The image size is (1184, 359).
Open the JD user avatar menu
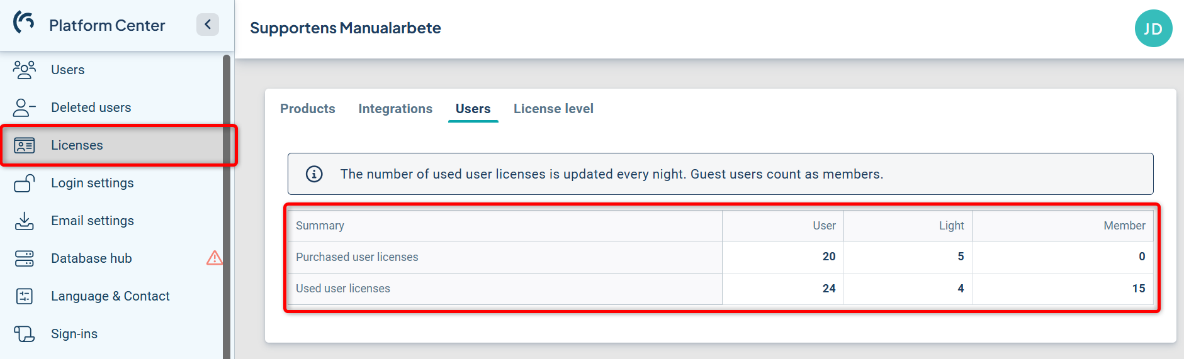click(x=1153, y=28)
